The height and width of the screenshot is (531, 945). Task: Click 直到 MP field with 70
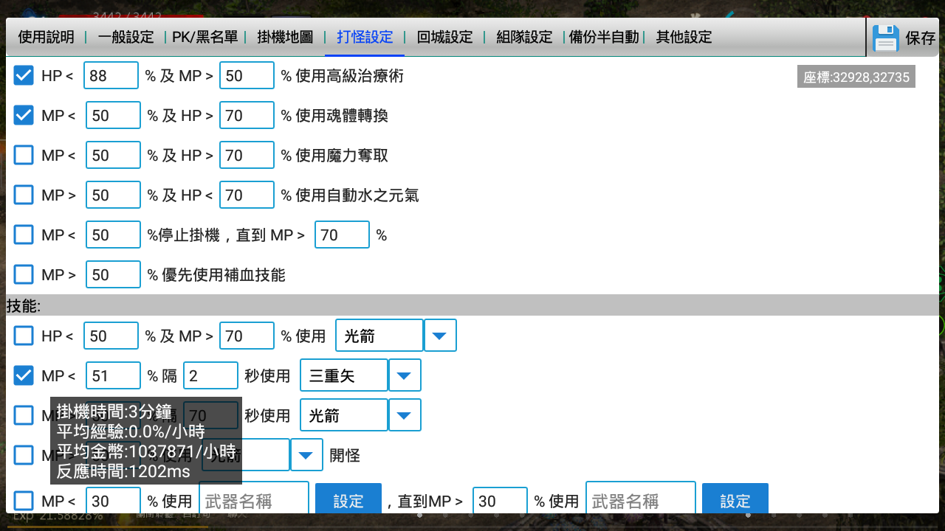342,235
